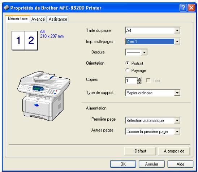Click the Copies number field
The height and width of the screenshot is (172, 198).
[x=131, y=81]
